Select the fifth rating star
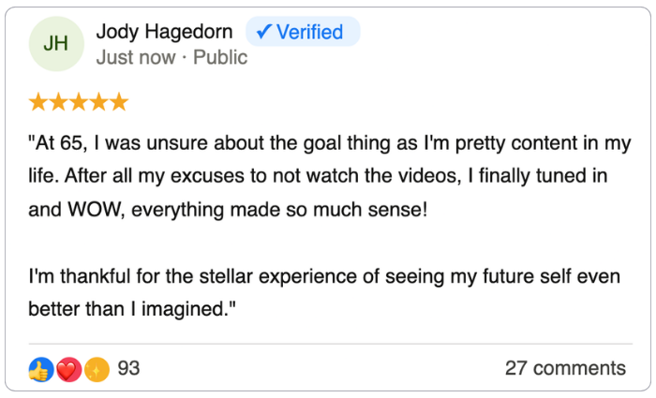The width and height of the screenshot is (656, 398). point(118,102)
